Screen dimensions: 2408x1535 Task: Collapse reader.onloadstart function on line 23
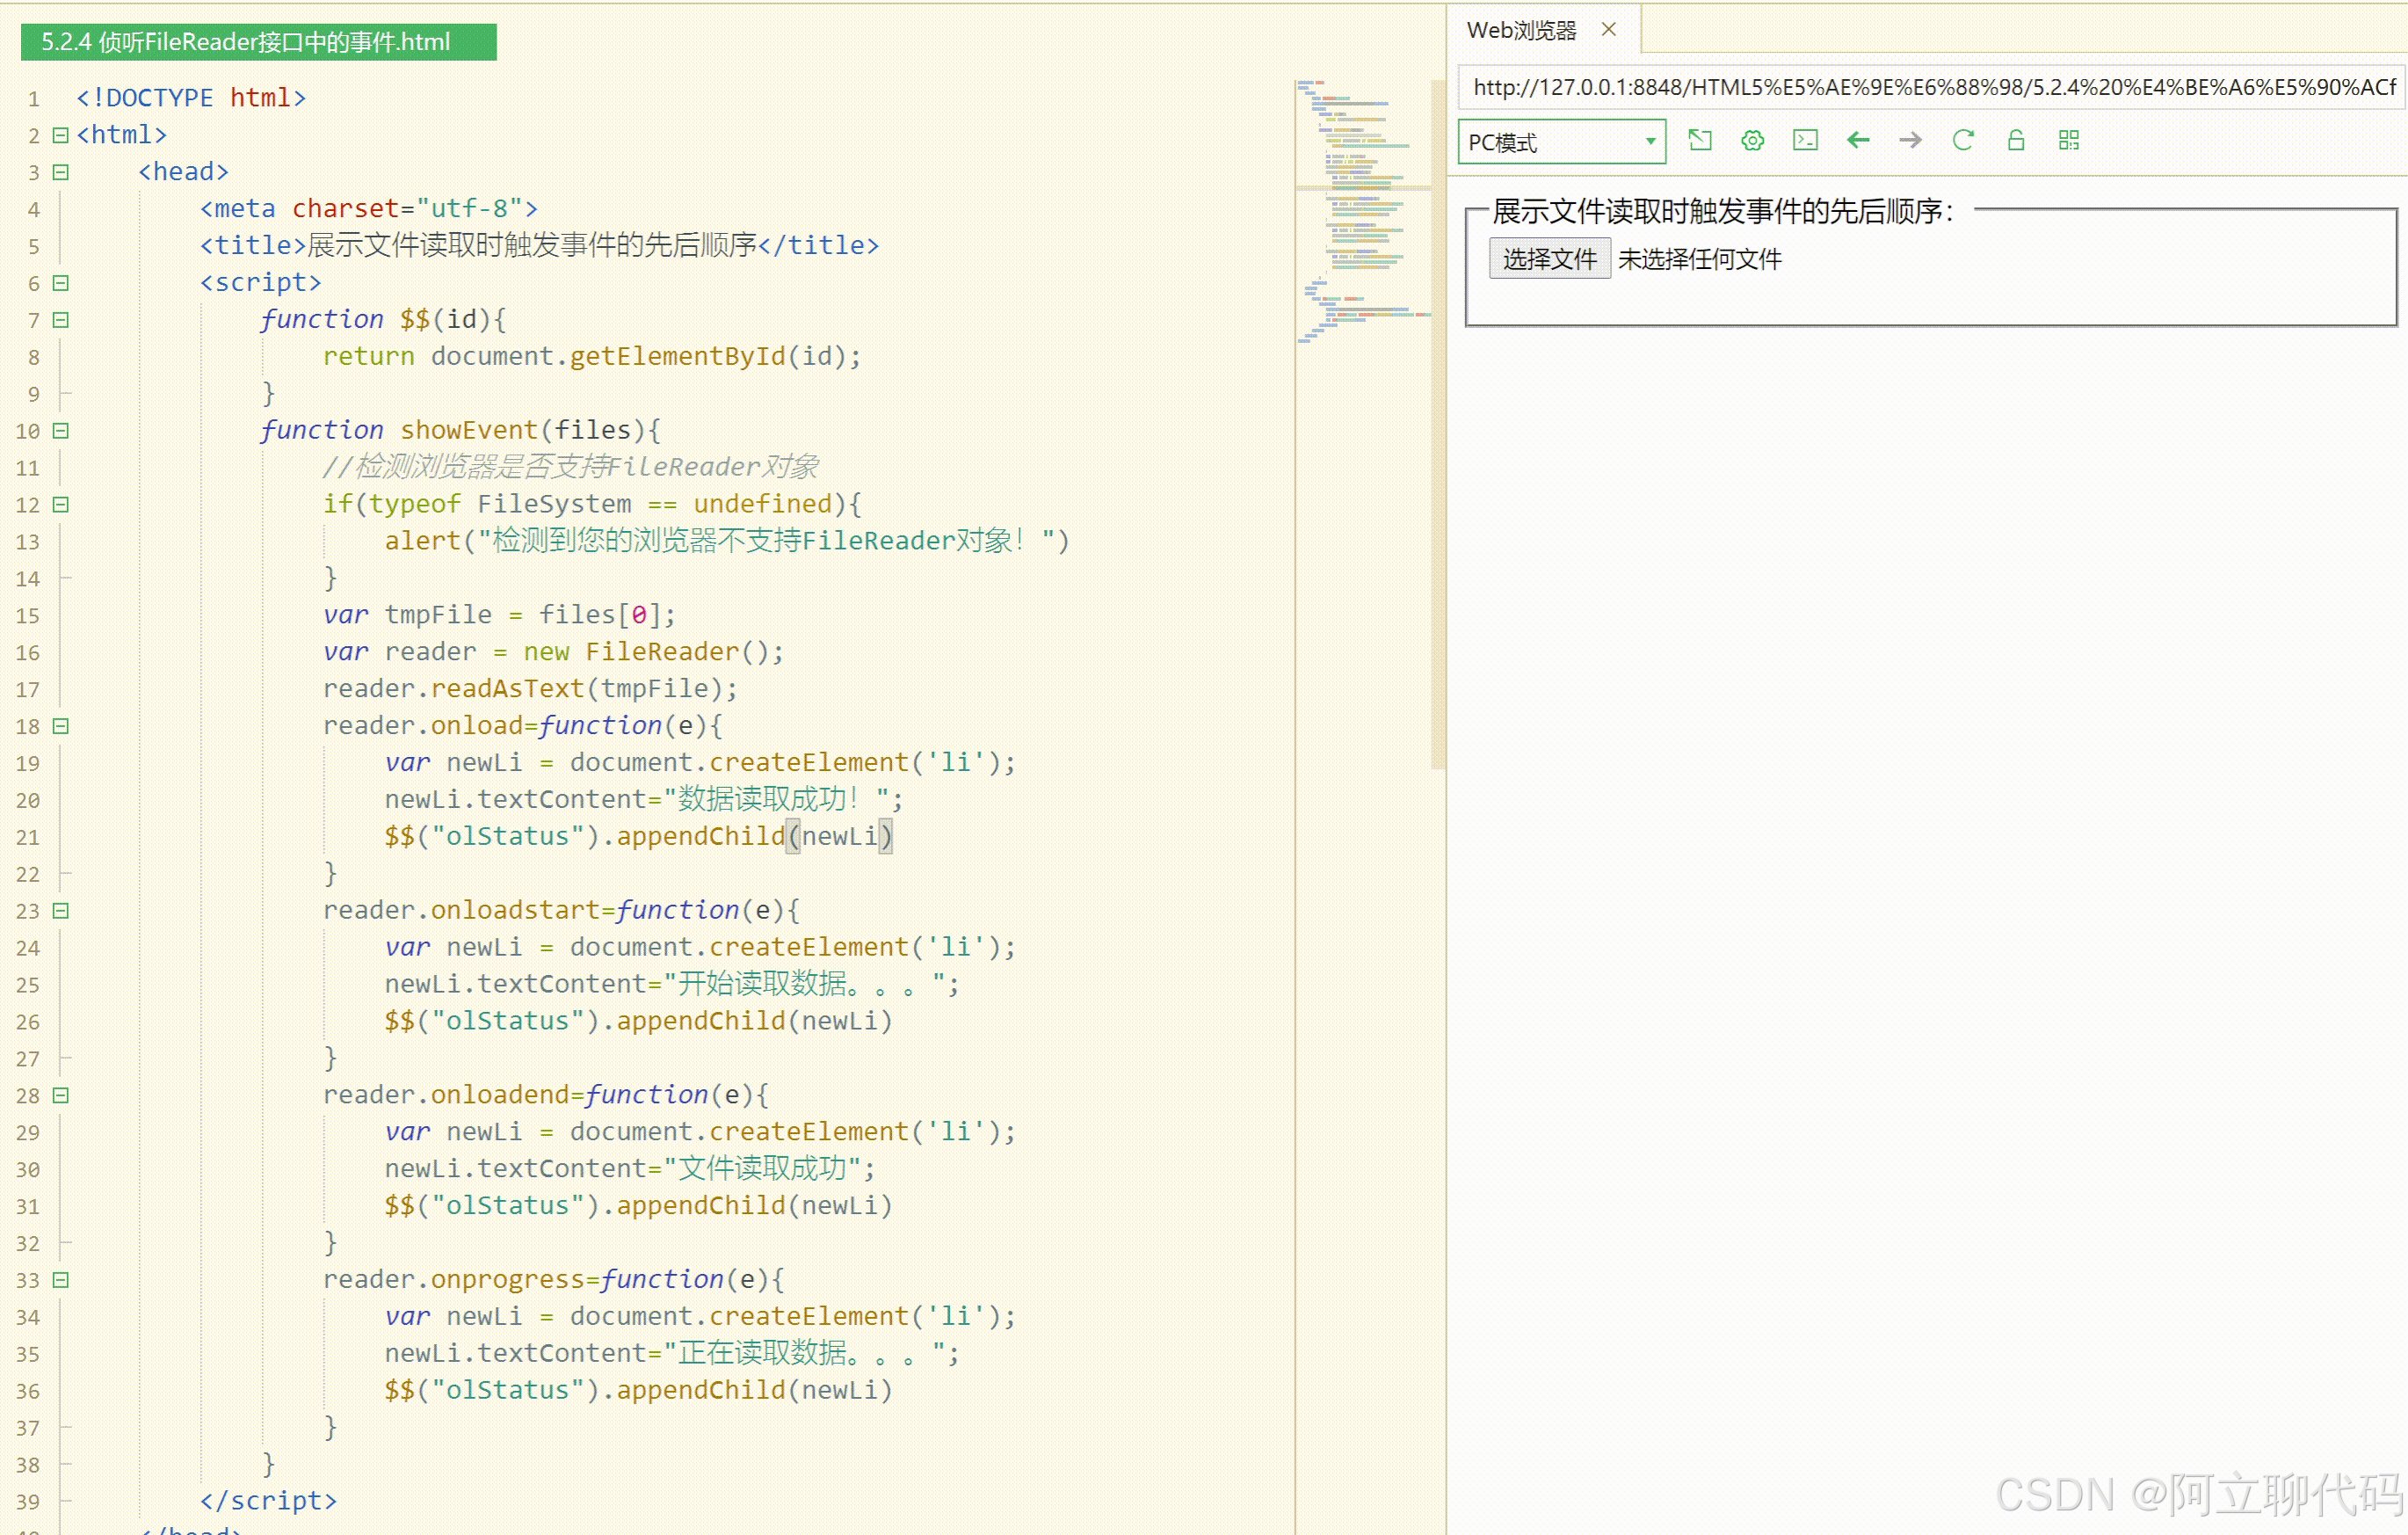coord(61,911)
